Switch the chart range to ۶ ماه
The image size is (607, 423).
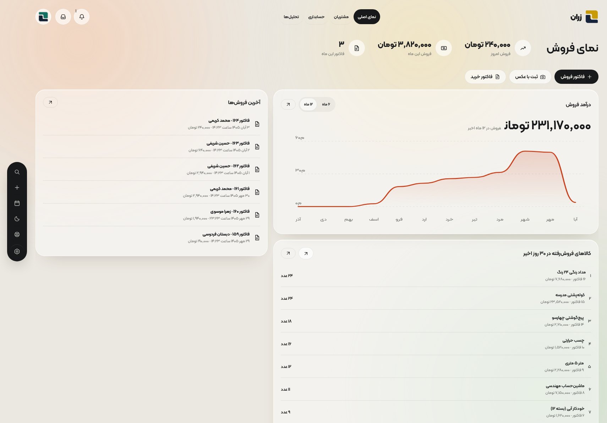326,104
